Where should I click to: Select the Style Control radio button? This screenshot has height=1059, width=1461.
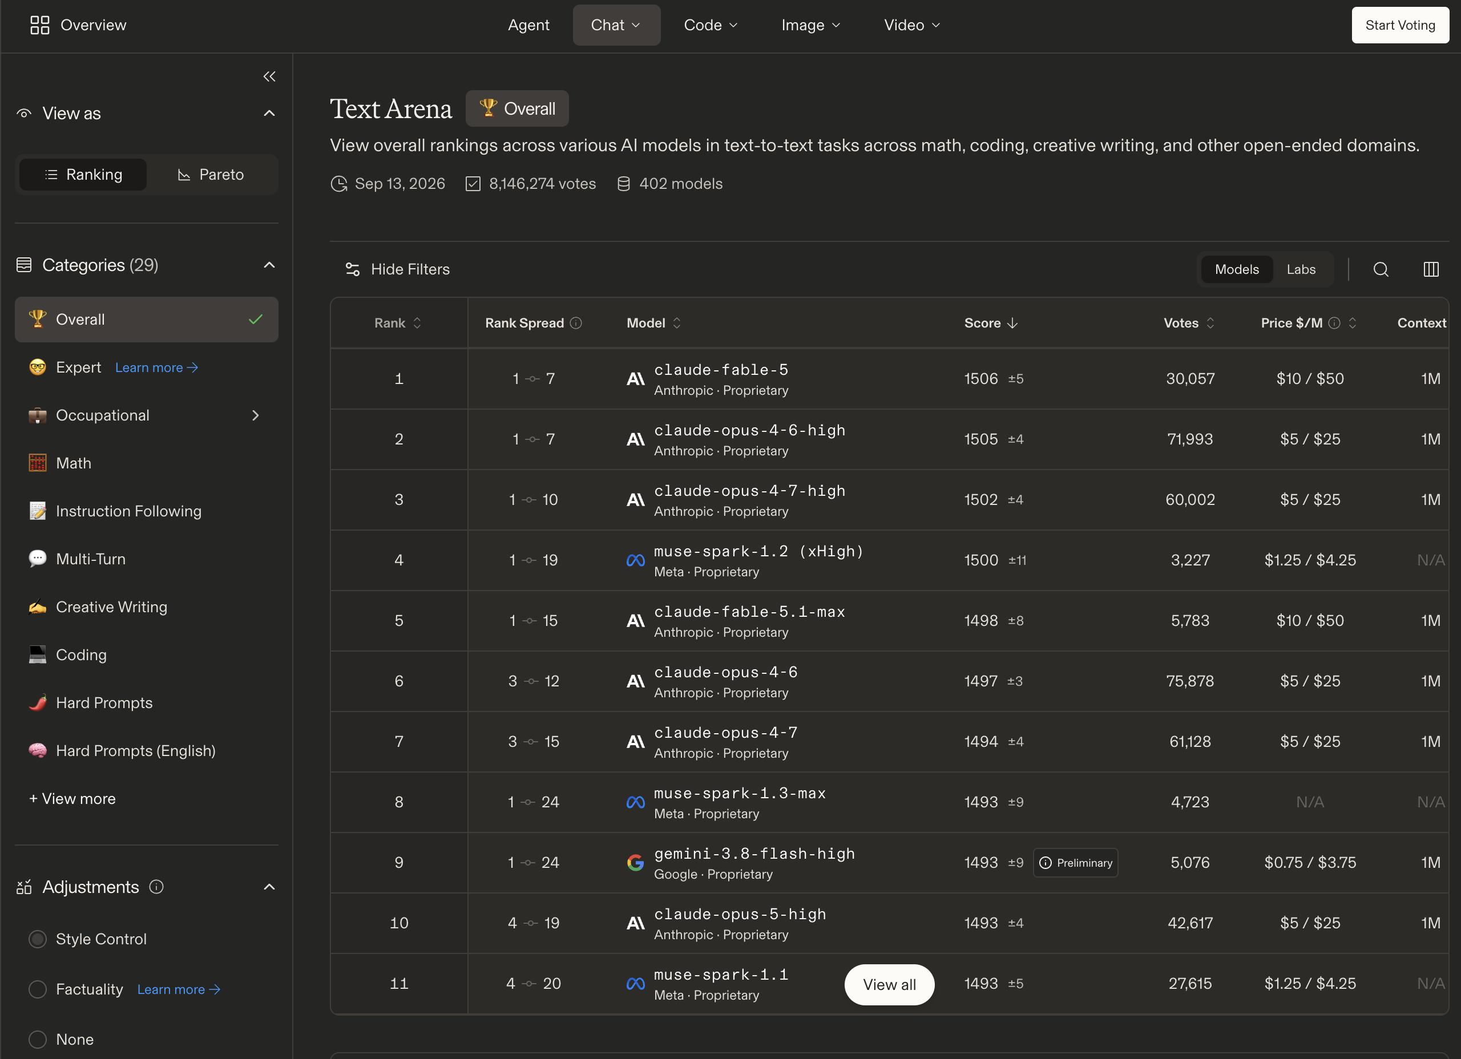(37, 939)
